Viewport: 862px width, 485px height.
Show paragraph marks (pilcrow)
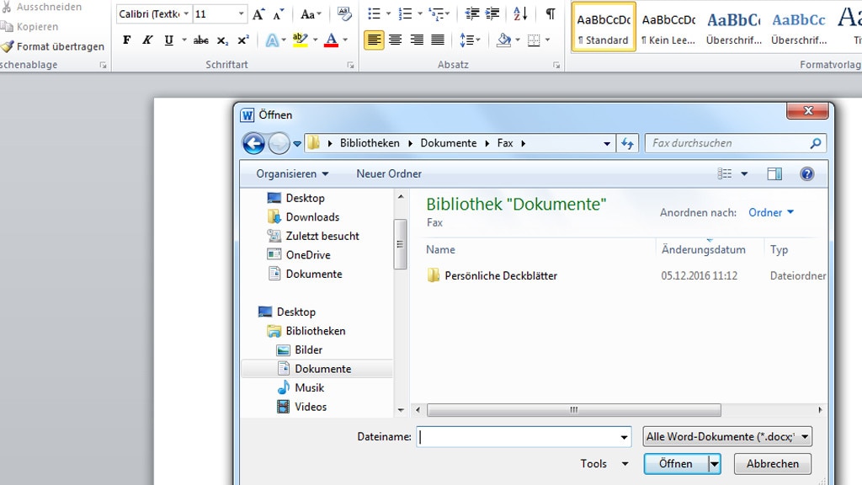tap(550, 14)
